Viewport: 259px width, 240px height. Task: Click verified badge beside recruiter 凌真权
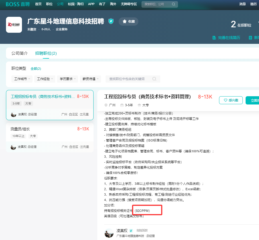coord(131,231)
